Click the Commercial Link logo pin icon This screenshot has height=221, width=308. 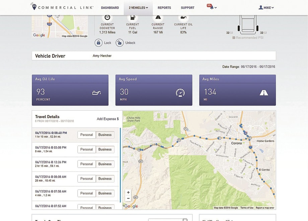point(34,6)
